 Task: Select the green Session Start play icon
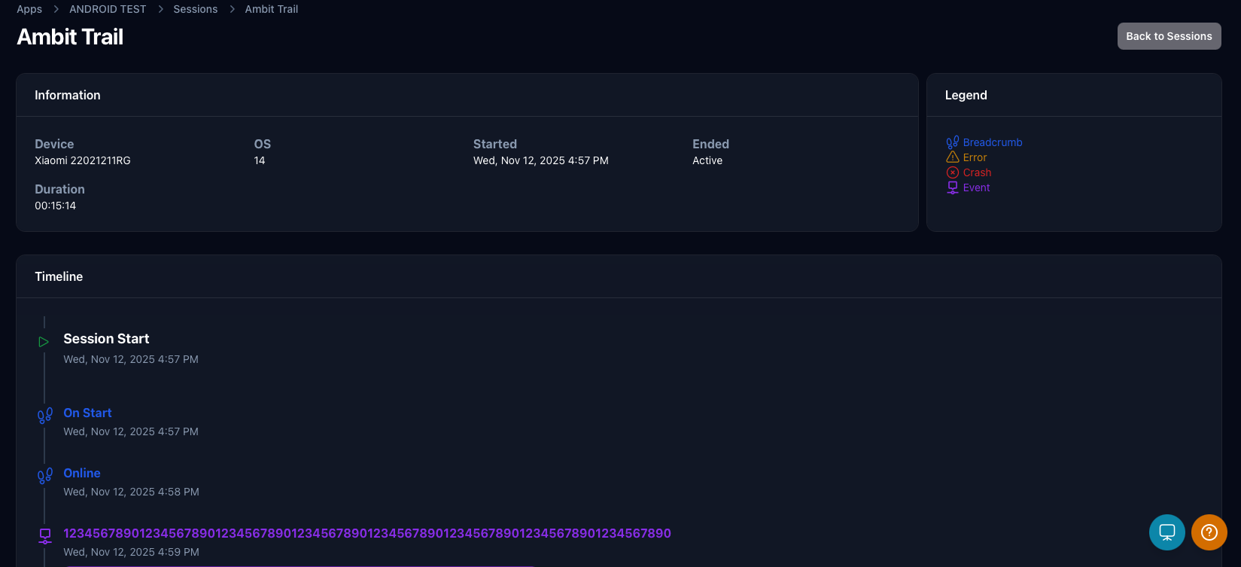(44, 342)
